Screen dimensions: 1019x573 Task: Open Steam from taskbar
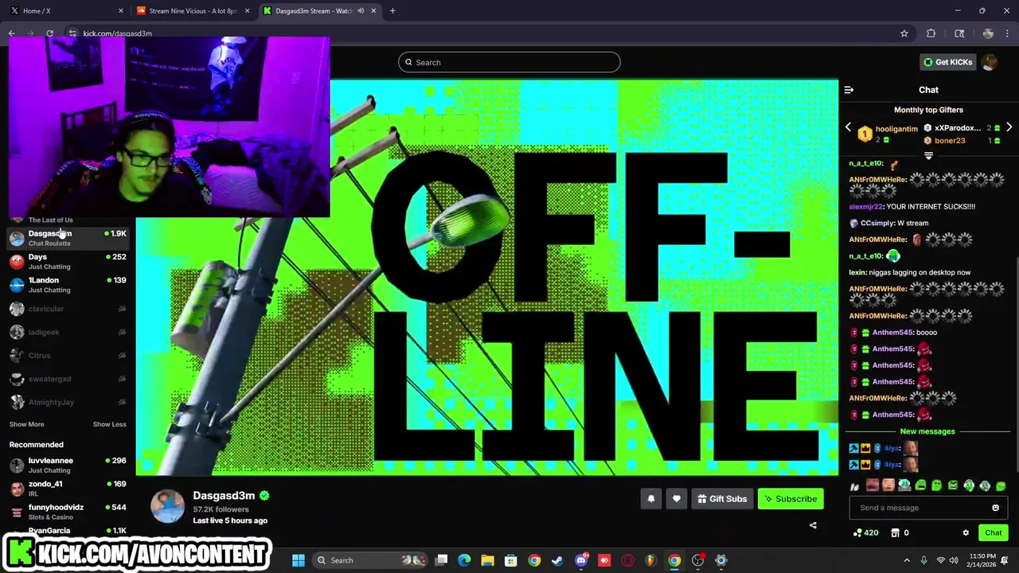pos(557,560)
